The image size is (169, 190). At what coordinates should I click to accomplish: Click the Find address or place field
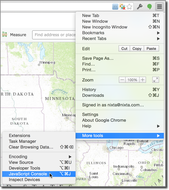(54, 35)
